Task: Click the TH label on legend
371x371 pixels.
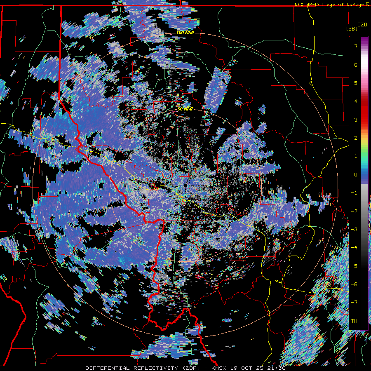Action: tap(354, 321)
